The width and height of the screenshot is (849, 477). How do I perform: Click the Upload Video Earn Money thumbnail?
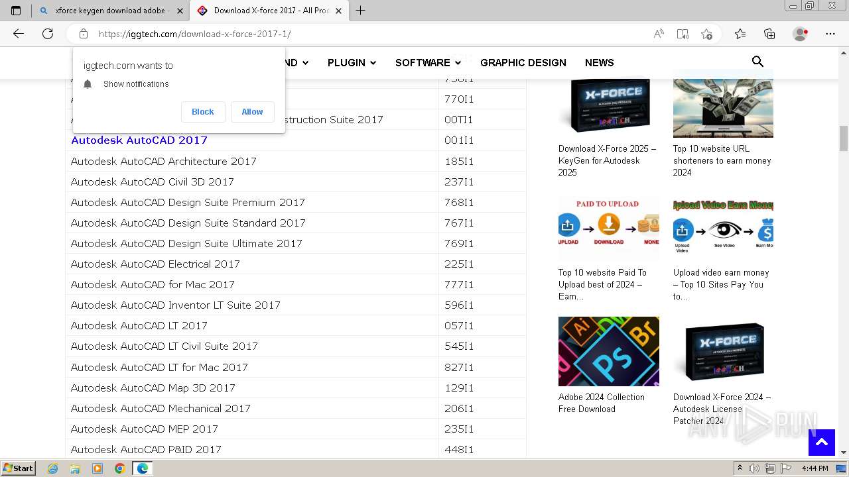[x=723, y=227]
